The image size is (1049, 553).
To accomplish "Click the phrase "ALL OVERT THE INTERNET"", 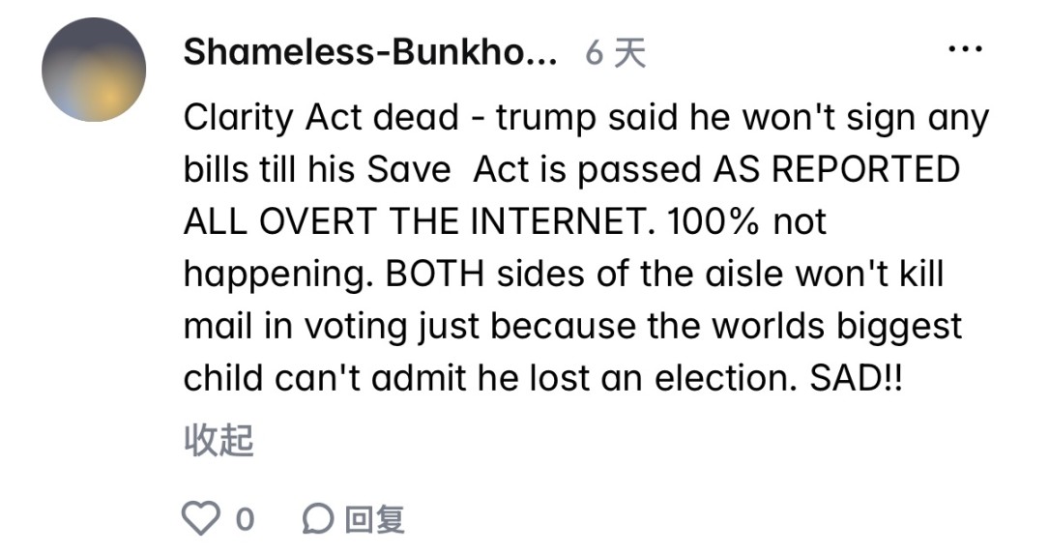I will pyautogui.click(x=413, y=222).
